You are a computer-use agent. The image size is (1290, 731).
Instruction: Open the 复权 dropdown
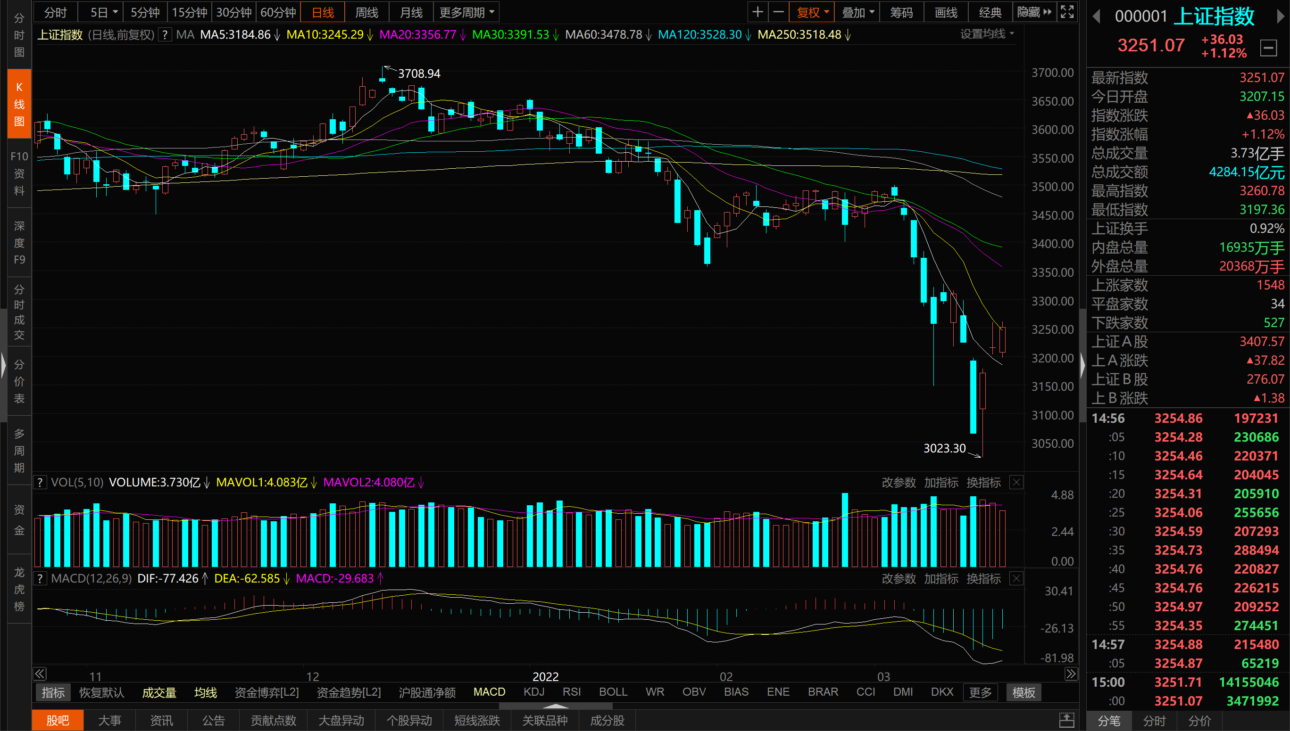(812, 12)
